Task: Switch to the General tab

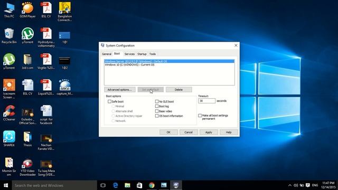Action: click(107, 54)
